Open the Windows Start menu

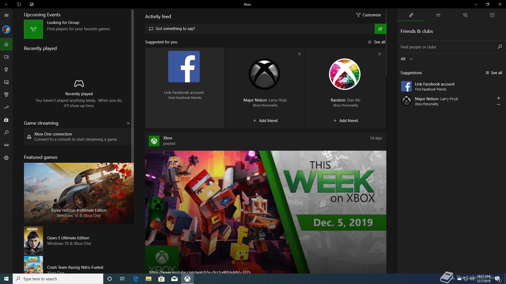point(6,279)
